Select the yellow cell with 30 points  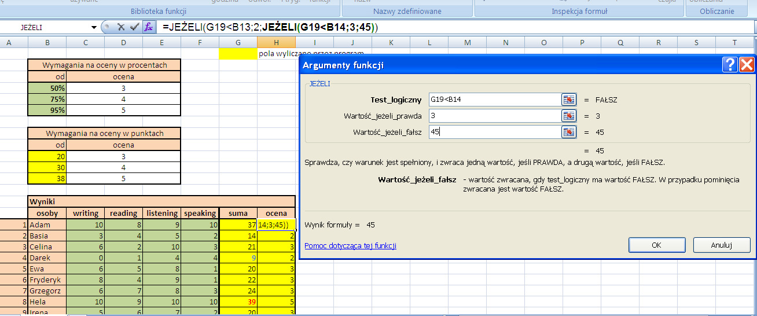coord(47,167)
